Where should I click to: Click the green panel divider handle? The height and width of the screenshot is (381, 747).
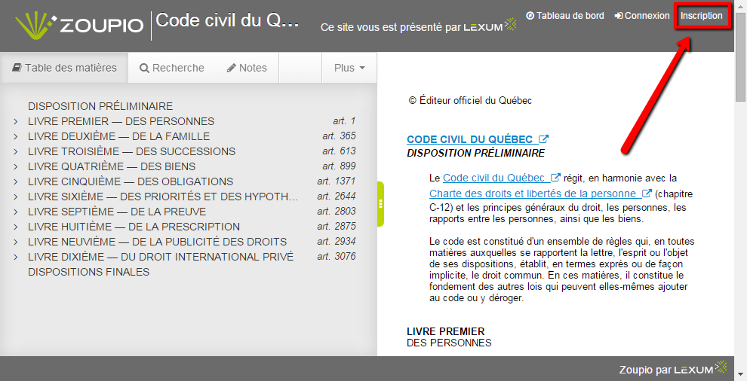(380, 203)
